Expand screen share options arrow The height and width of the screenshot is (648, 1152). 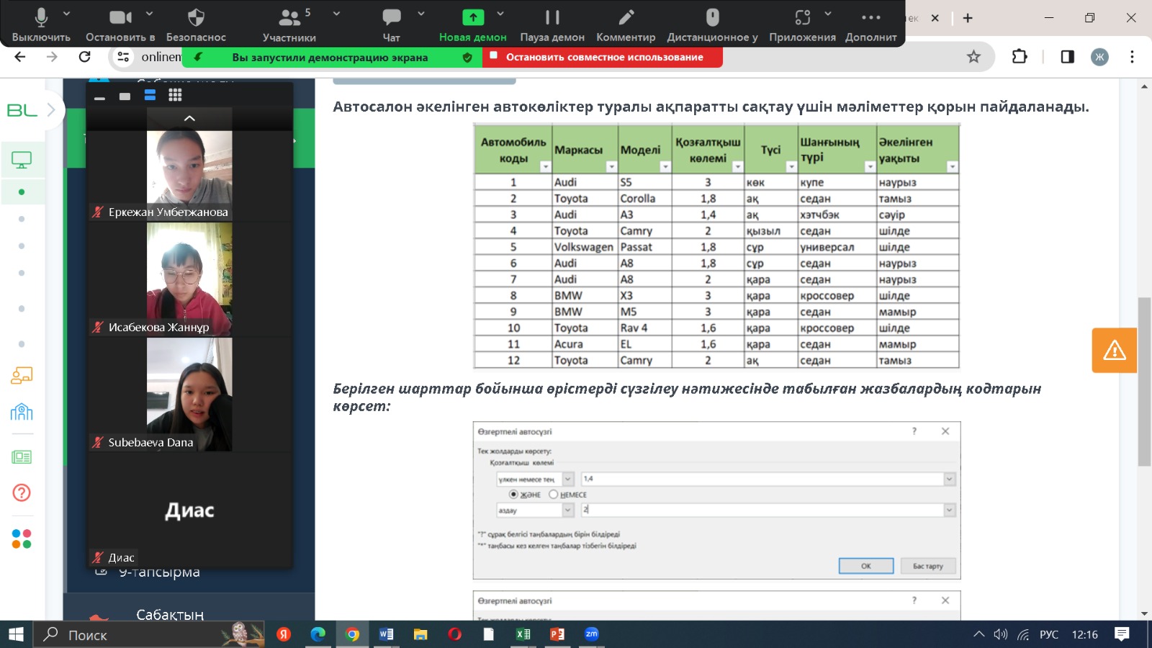(500, 14)
